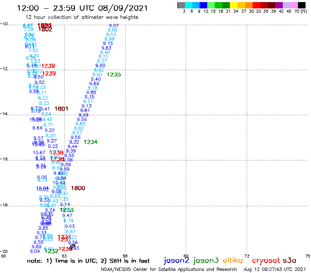This screenshot has width=311, height=273.
Task: Click the '45' label under the color scale
Action: [289, 11]
